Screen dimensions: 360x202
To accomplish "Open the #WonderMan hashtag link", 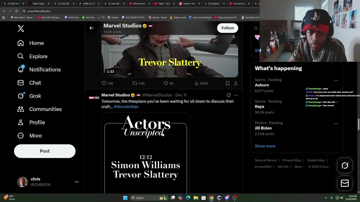I will [x=126, y=107].
